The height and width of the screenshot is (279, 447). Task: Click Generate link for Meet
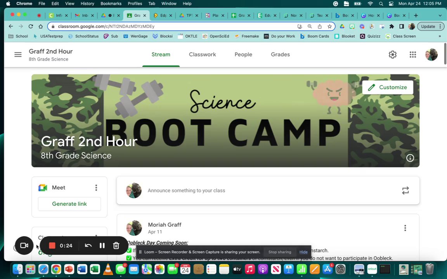(69, 204)
